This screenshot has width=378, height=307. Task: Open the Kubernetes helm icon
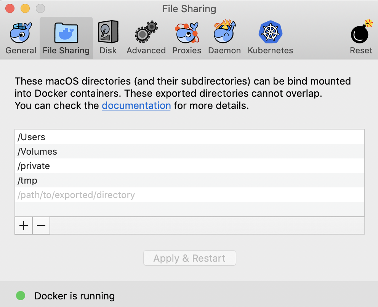pyautogui.click(x=270, y=32)
